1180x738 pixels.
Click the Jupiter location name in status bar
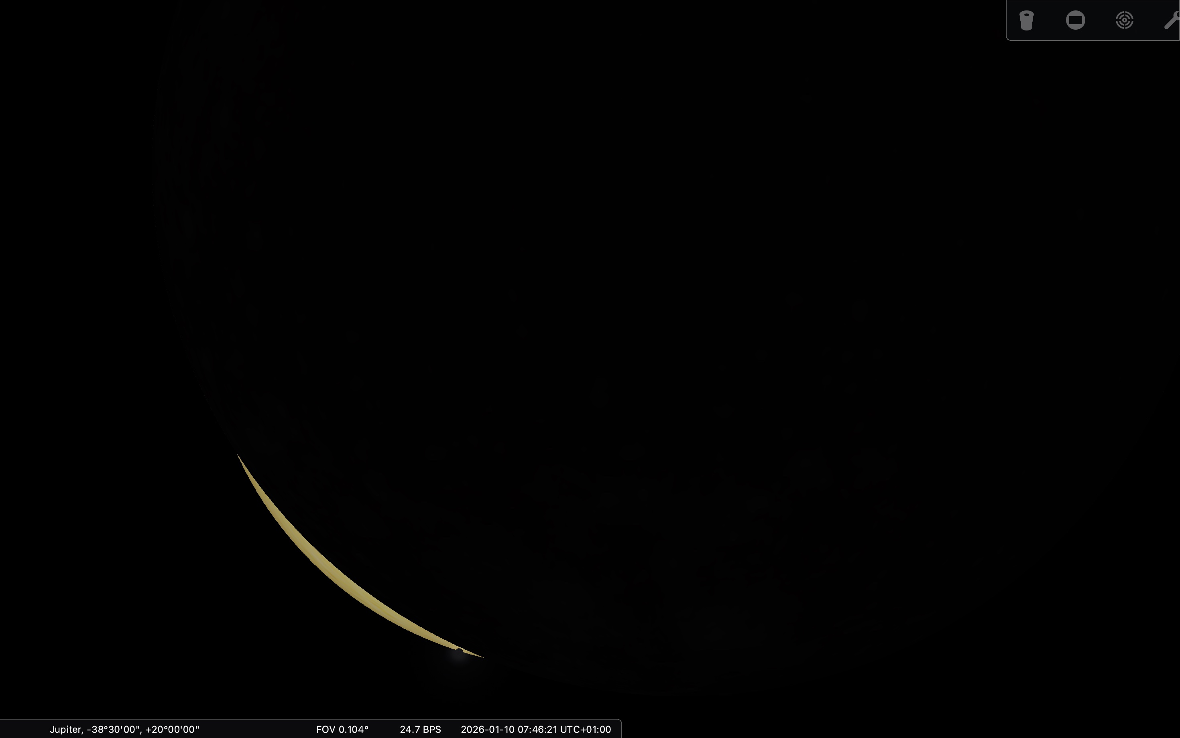[65, 729]
